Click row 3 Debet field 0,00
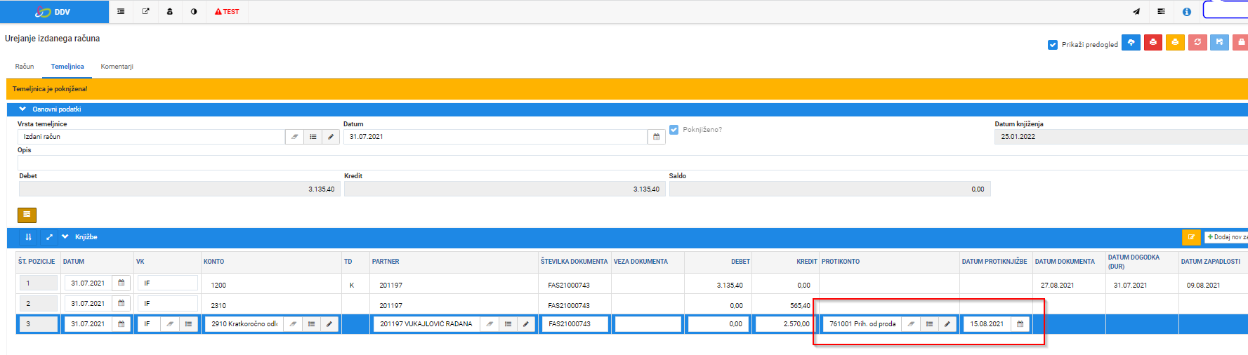1248x355 pixels. point(718,324)
